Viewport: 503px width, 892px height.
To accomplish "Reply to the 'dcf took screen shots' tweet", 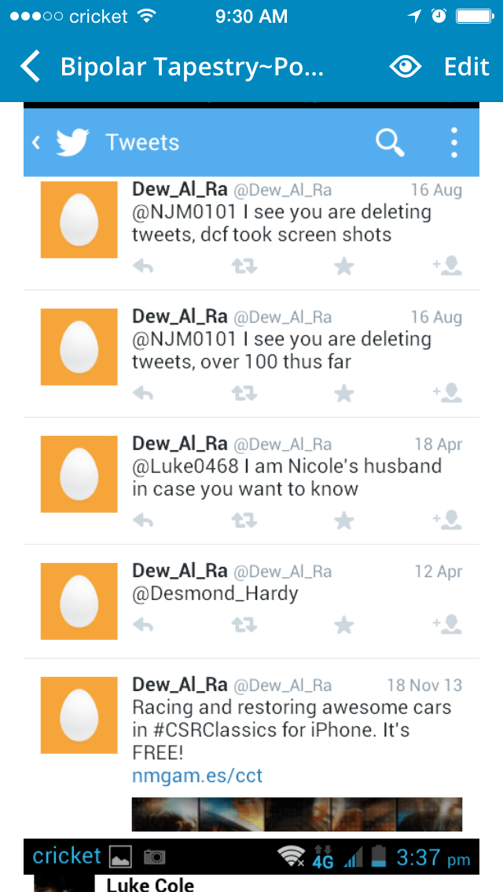I will pyautogui.click(x=143, y=265).
